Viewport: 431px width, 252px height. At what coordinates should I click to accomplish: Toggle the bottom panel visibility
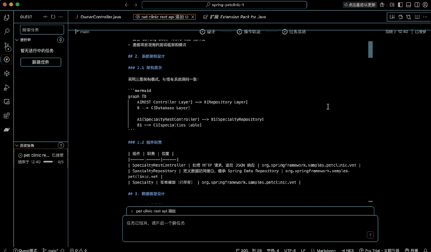pos(408,5)
